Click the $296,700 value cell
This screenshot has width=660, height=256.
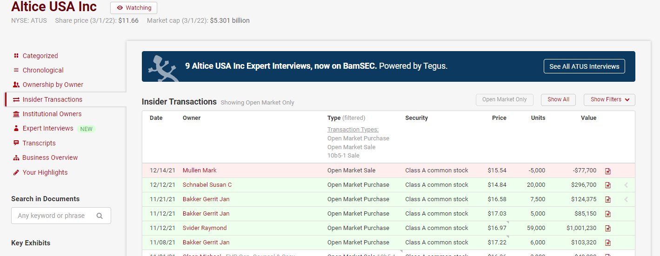584,185
